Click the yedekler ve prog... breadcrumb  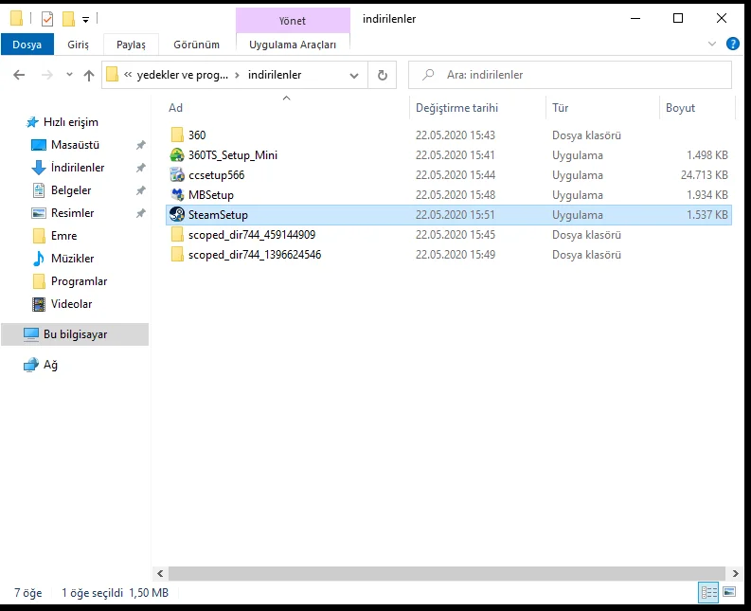point(183,75)
